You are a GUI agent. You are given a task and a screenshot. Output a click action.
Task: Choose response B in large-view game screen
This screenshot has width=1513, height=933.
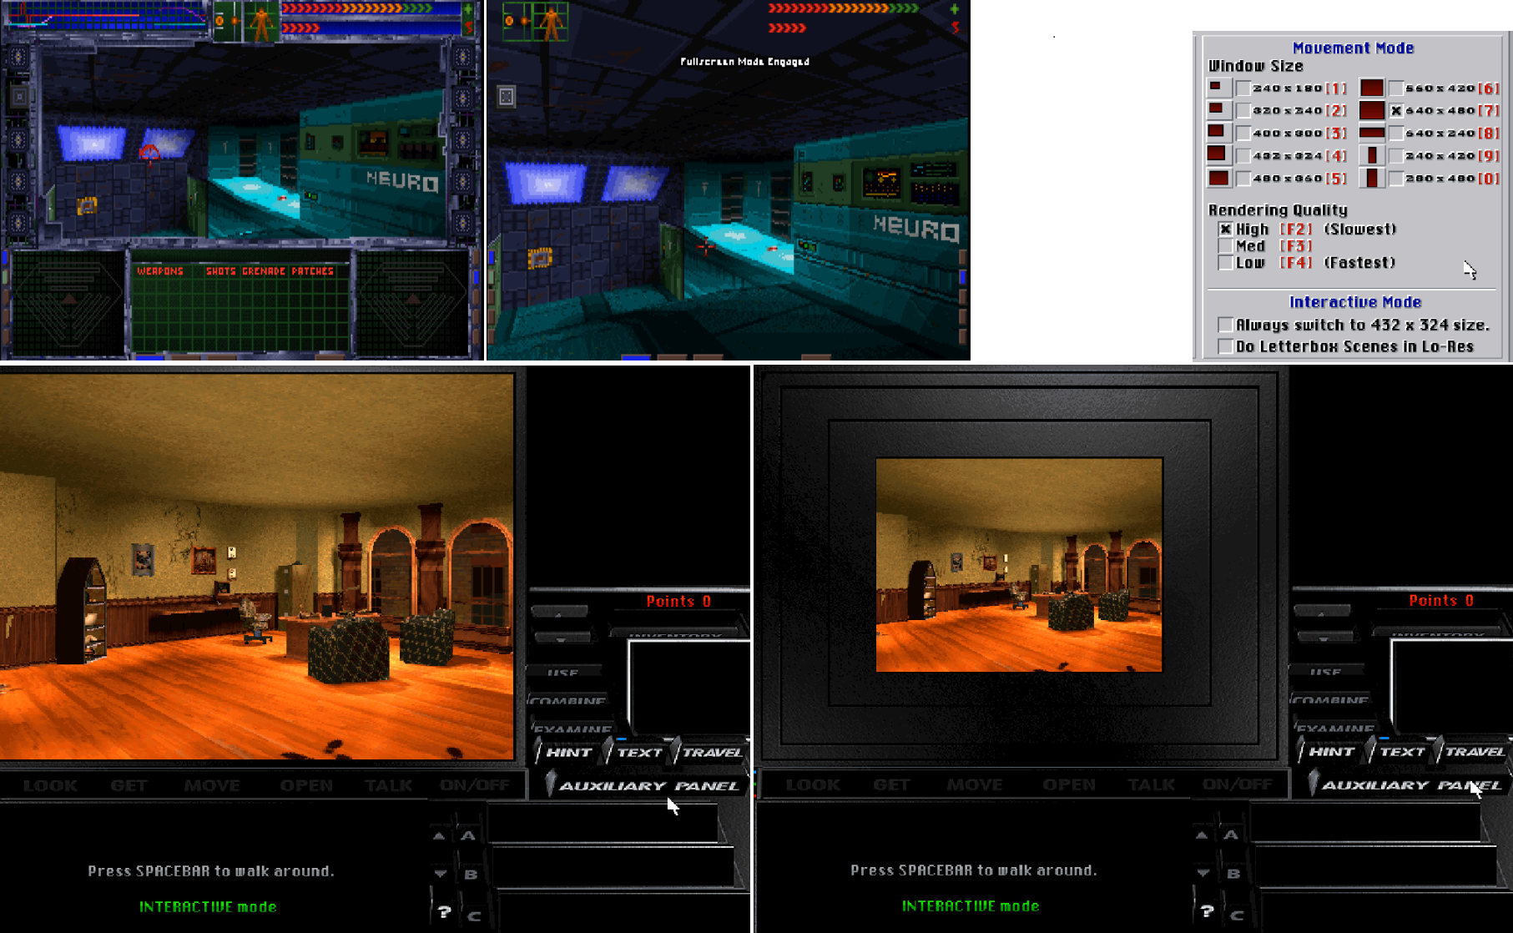[x=471, y=875]
